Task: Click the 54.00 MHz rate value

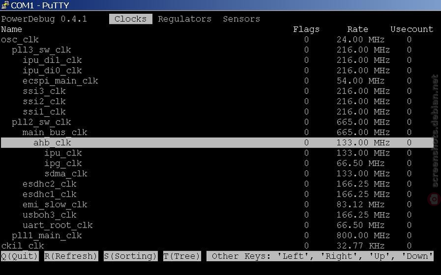Action: pos(361,81)
